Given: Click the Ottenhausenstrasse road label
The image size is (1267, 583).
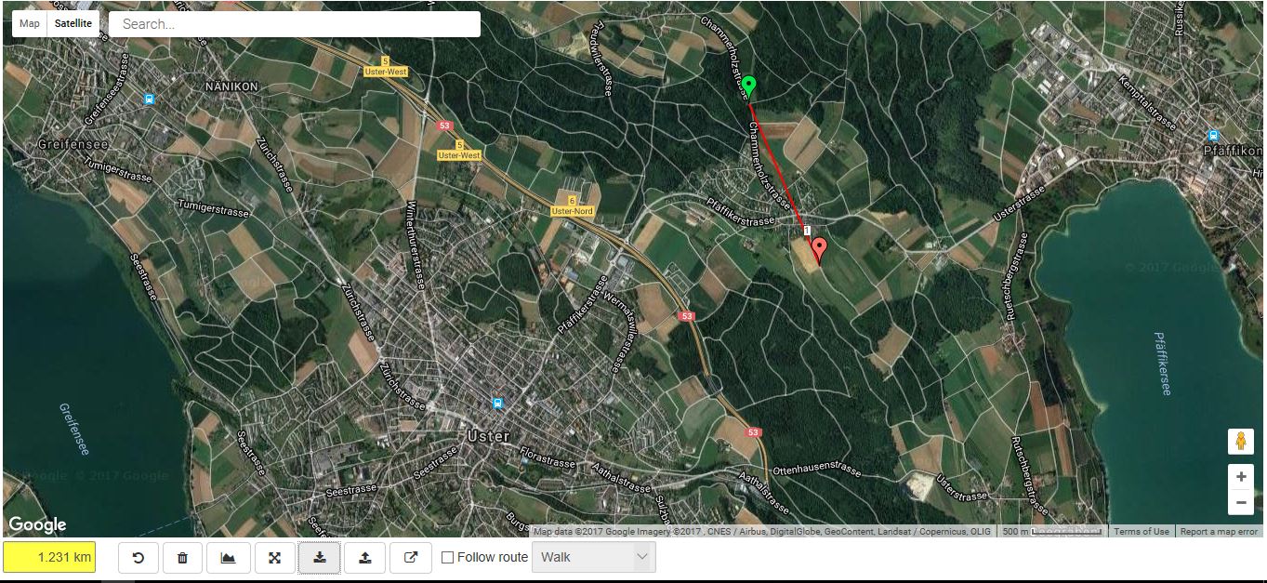Looking at the screenshot, I should (816, 467).
